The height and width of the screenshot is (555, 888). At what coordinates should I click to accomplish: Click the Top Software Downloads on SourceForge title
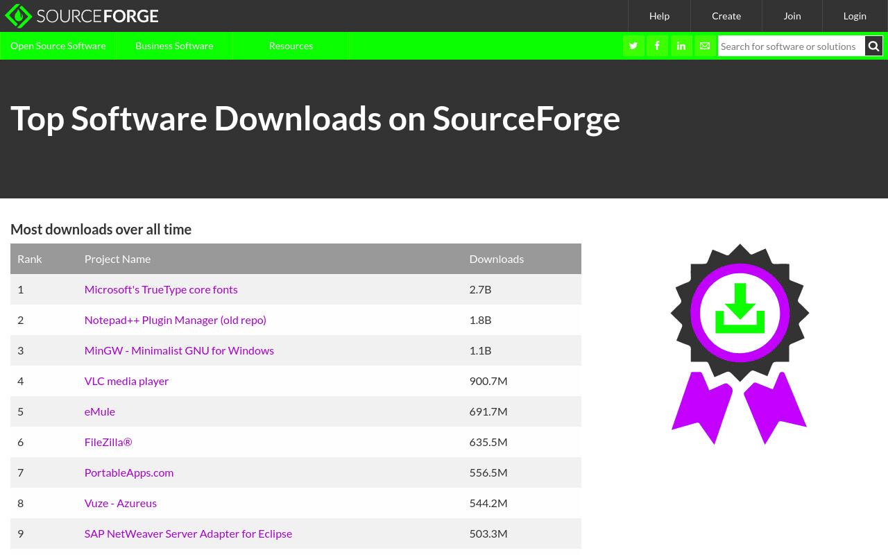tap(316, 119)
